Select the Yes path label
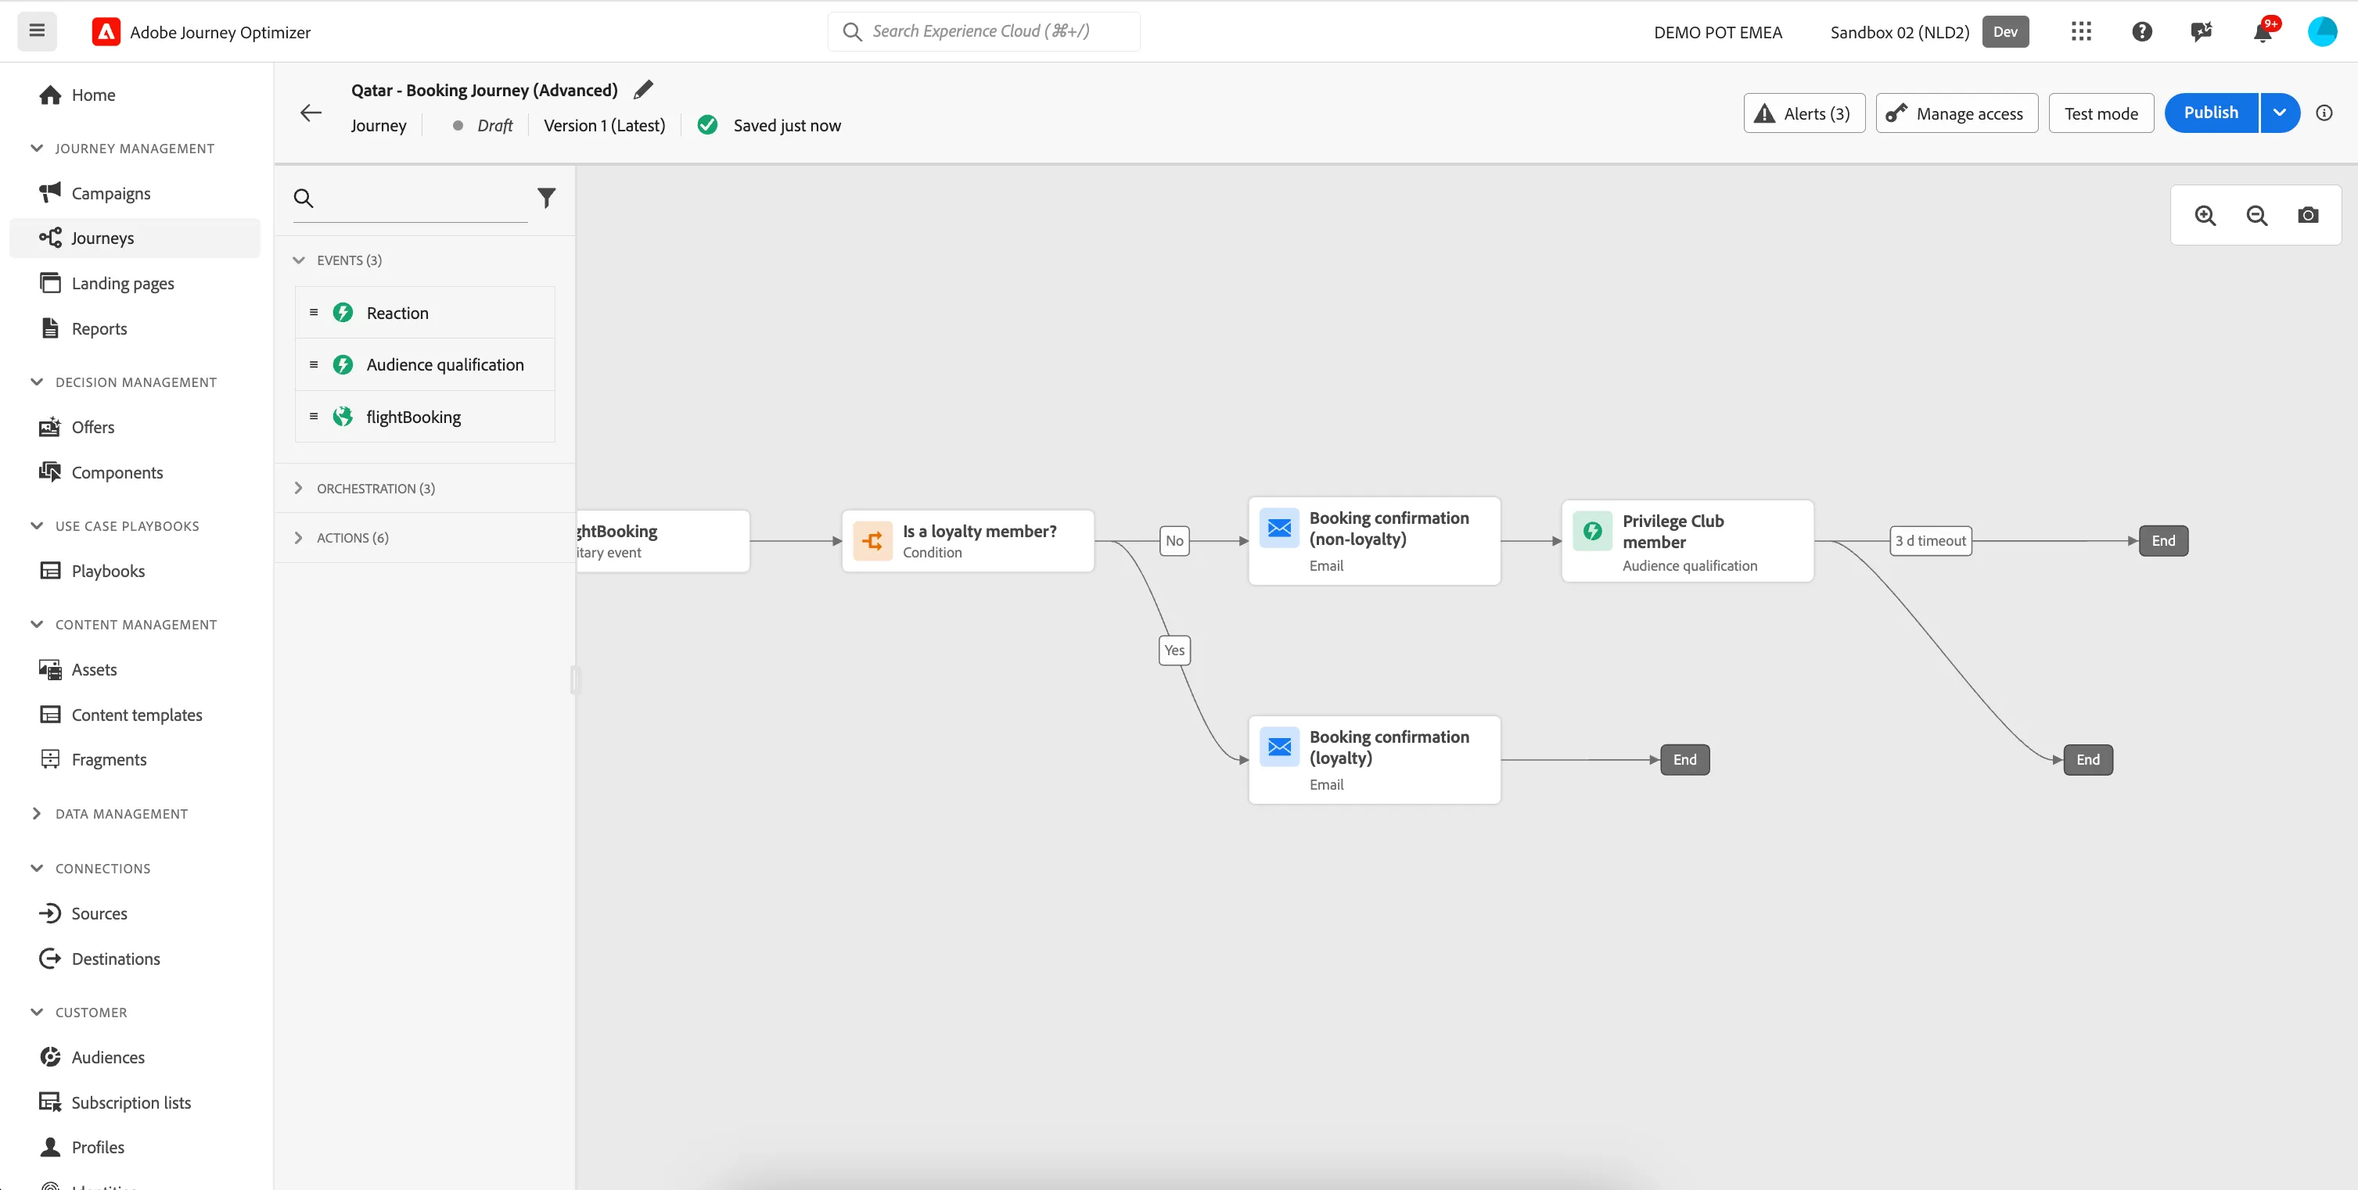2358x1190 pixels. pos(1174,651)
